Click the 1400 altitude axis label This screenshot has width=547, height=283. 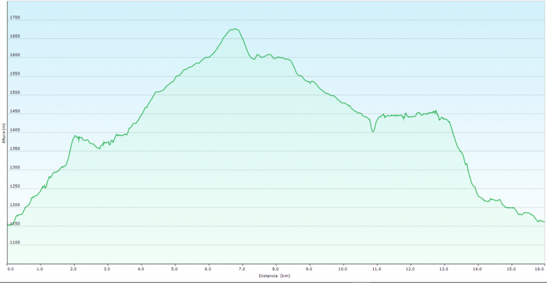15,130
